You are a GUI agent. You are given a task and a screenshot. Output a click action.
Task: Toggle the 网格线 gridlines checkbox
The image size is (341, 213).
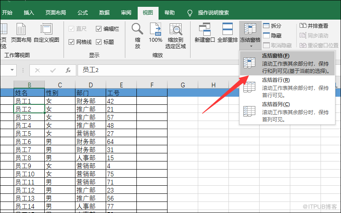(x=72, y=42)
